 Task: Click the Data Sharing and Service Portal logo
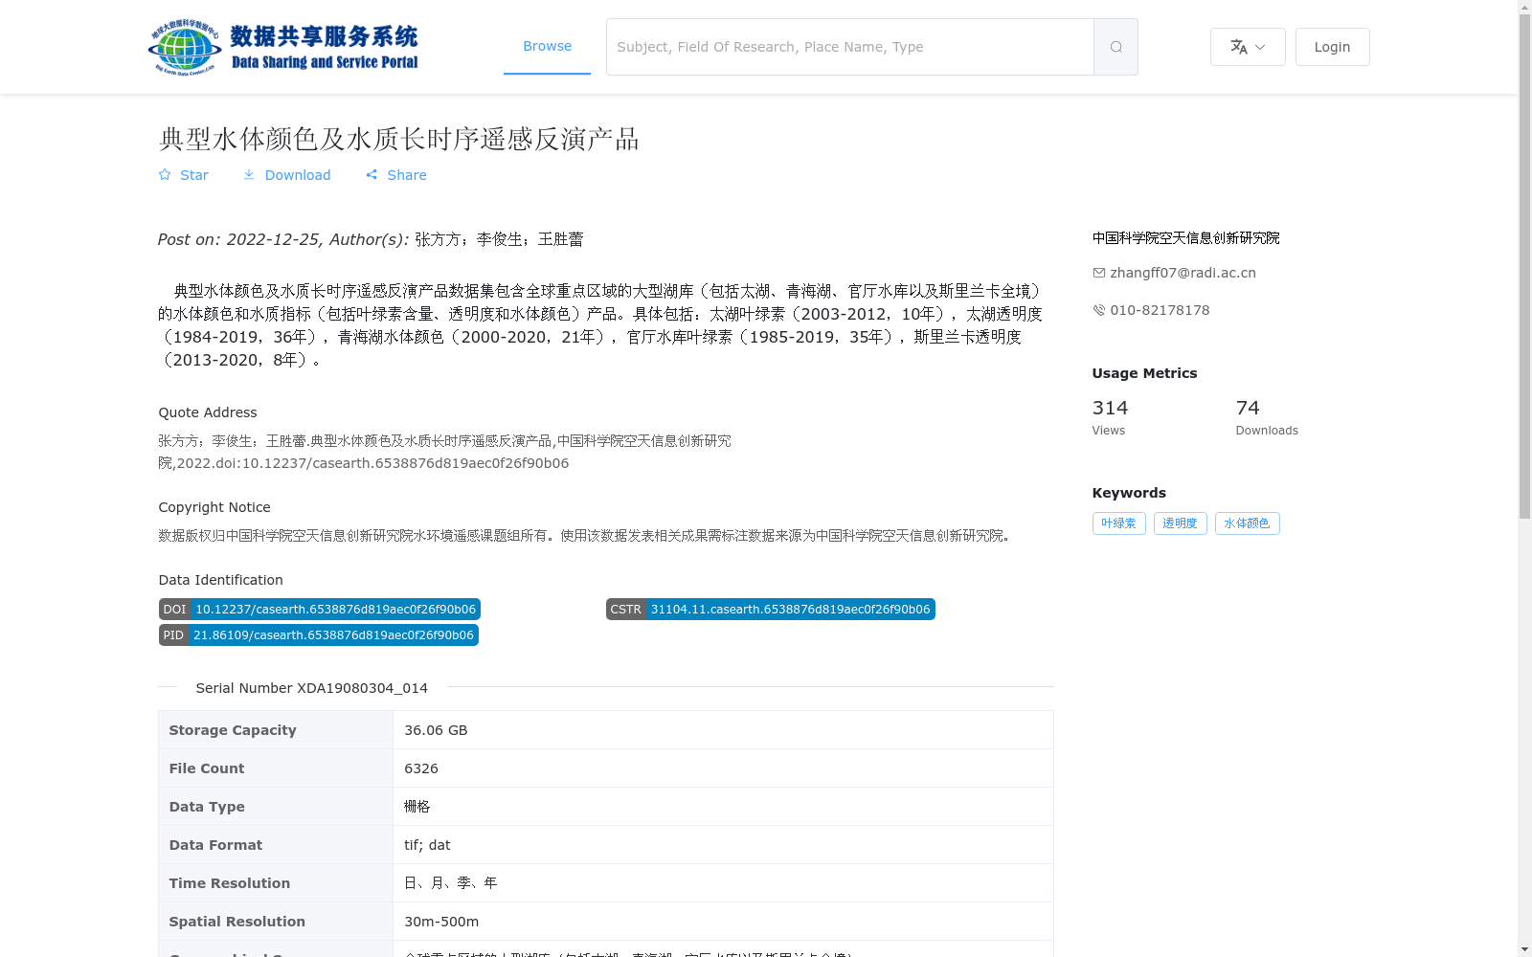[x=283, y=47]
